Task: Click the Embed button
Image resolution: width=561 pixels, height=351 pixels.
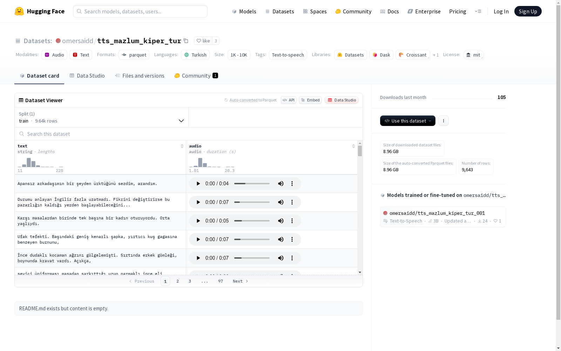Action: click(310, 100)
